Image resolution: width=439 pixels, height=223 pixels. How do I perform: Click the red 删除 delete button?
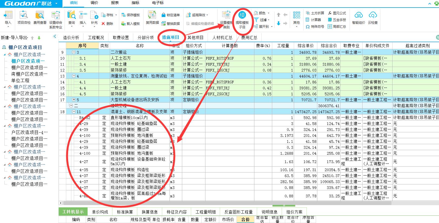[x=107, y=23]
